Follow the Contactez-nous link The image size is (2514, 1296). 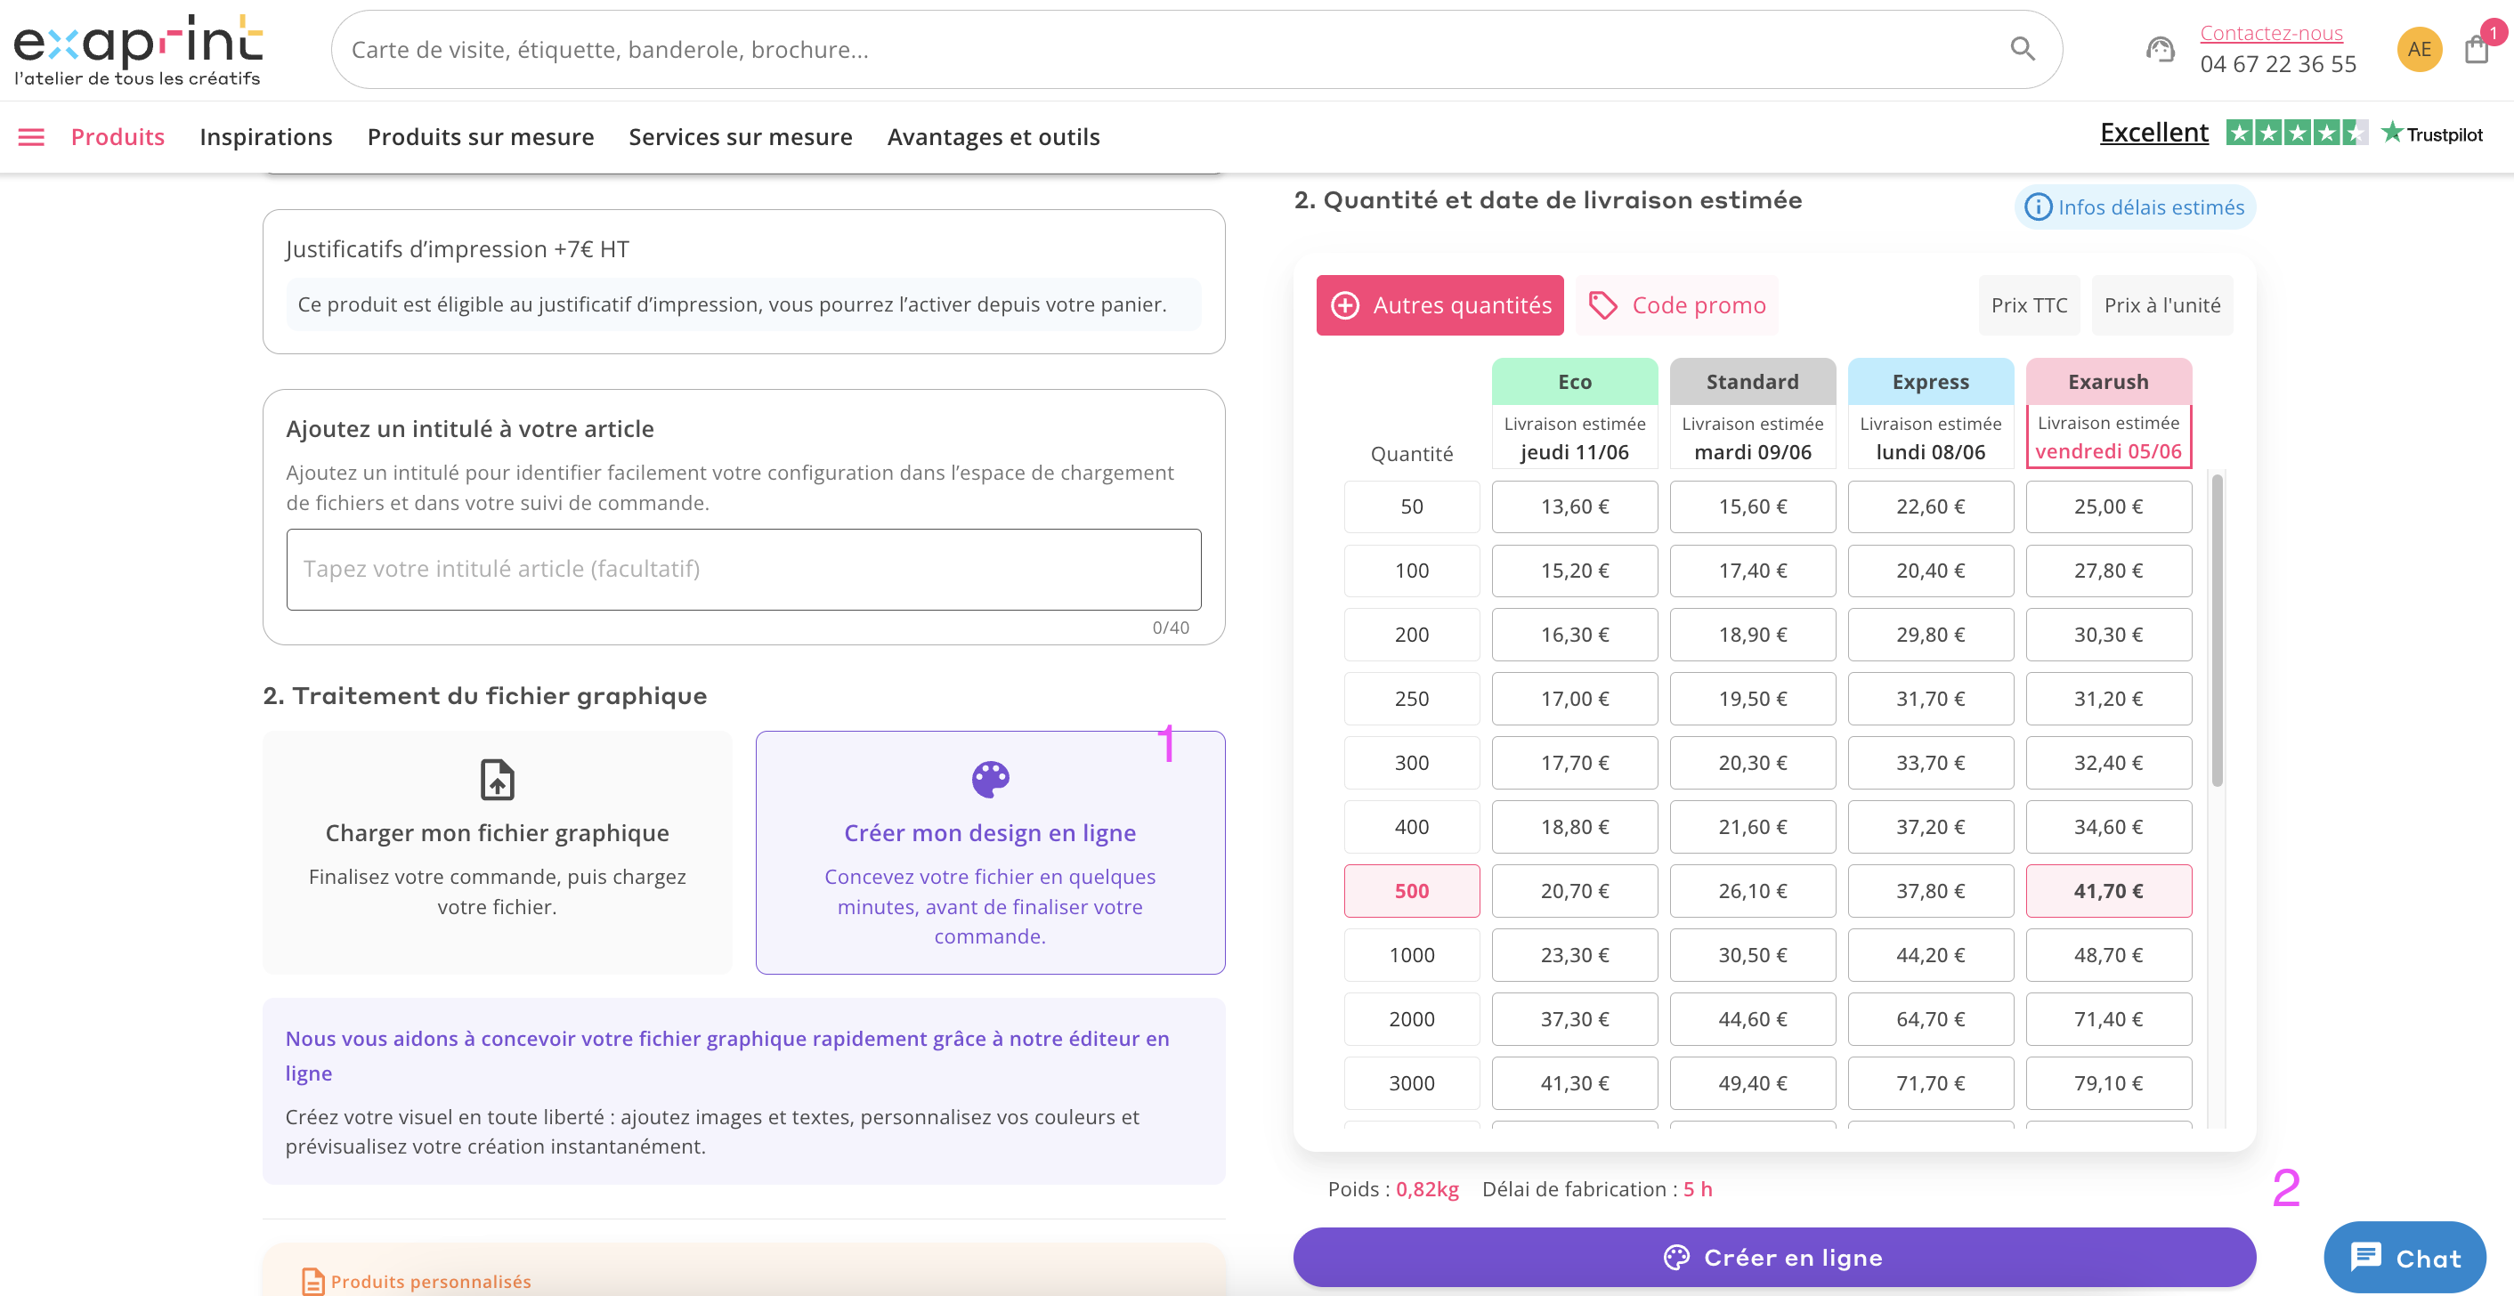tap(2271, 33)
